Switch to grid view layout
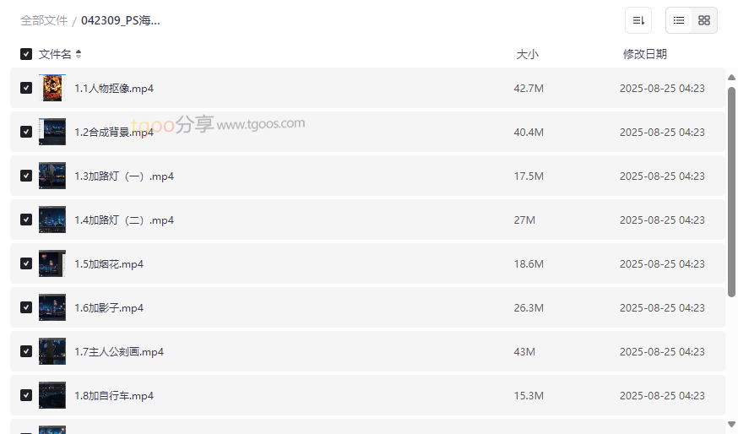The image size is (738, 434). [x=704, y=20]
